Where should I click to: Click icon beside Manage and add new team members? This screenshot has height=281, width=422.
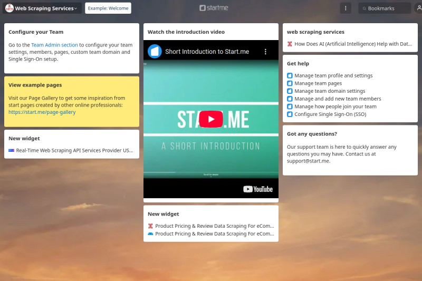290,99
